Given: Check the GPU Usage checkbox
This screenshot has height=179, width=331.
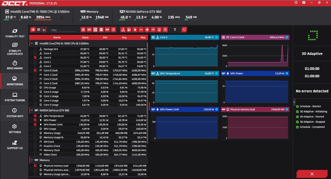Looking at the screenshot, I should coord(35,129).
